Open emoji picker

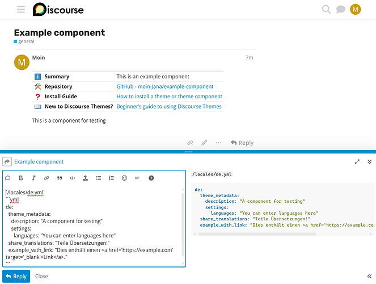(x=124, y=178)
